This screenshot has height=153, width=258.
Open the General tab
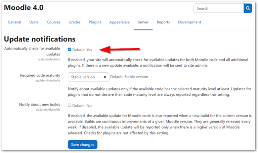14,22
